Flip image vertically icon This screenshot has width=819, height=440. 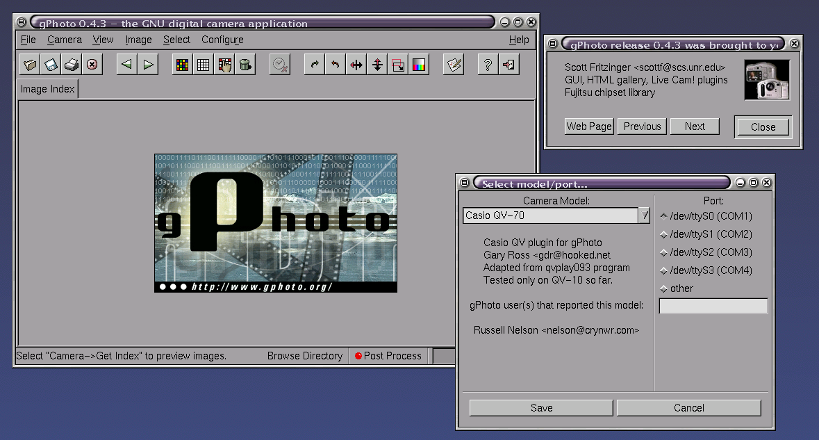[x=377, y=65]
